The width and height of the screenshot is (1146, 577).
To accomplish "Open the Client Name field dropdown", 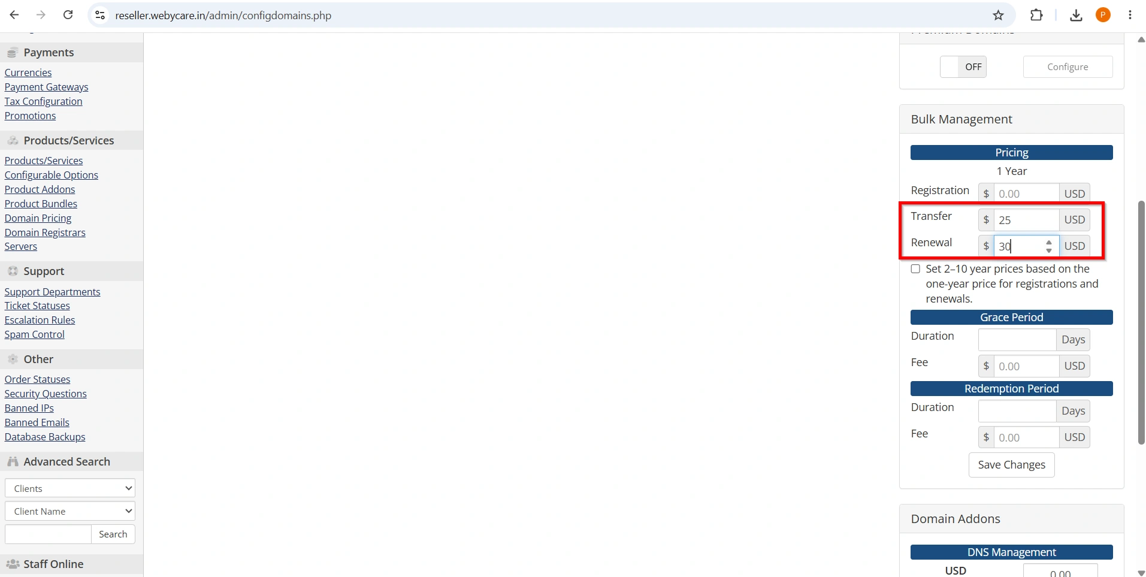I will tap(70, 511).
